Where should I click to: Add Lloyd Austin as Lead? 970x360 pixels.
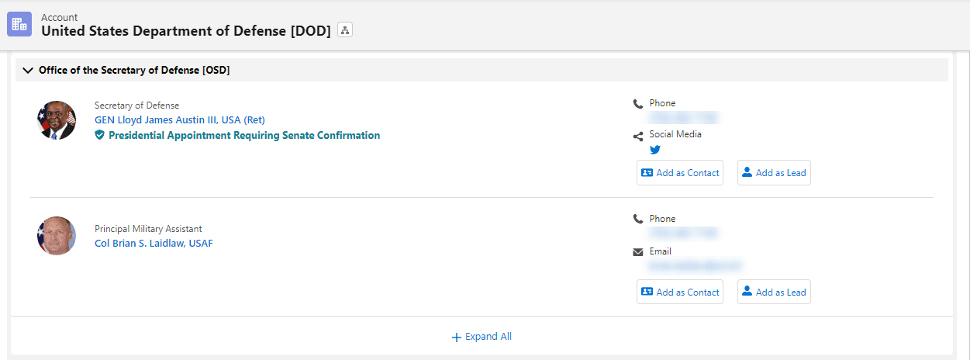(x=774, y=173)
